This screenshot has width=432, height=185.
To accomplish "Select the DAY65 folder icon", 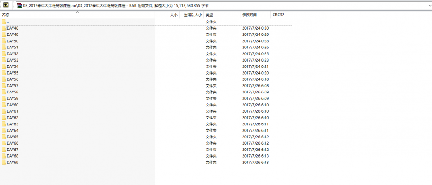I will pos(4,137).
